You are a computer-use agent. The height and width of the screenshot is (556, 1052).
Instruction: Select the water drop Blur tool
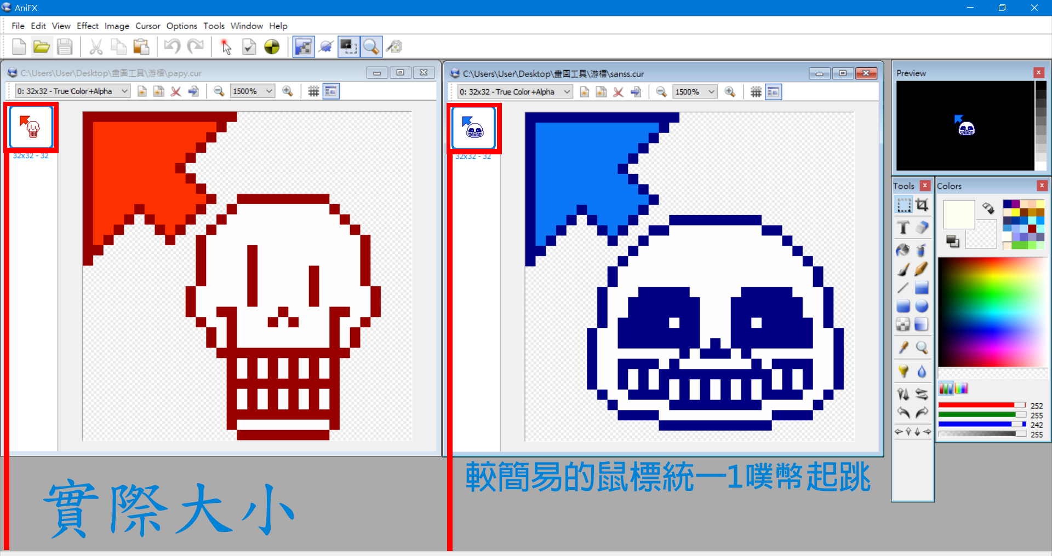pyautogui.click(x=922, y=371)
